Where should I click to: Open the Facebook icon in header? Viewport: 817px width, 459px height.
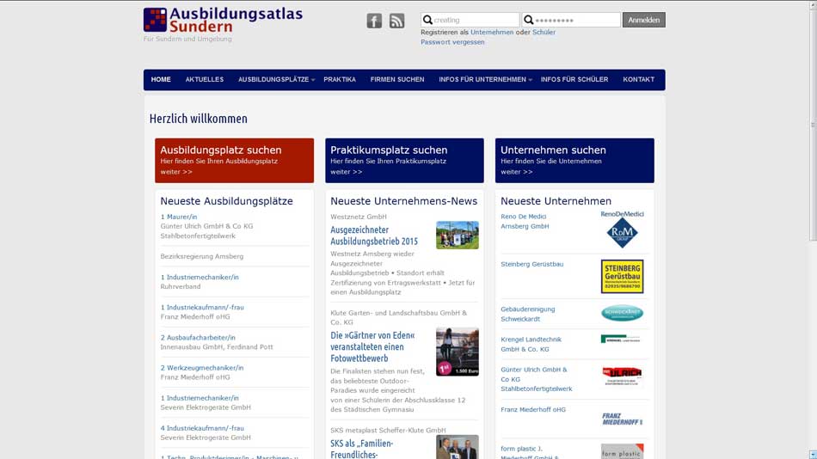pos(374,21)
